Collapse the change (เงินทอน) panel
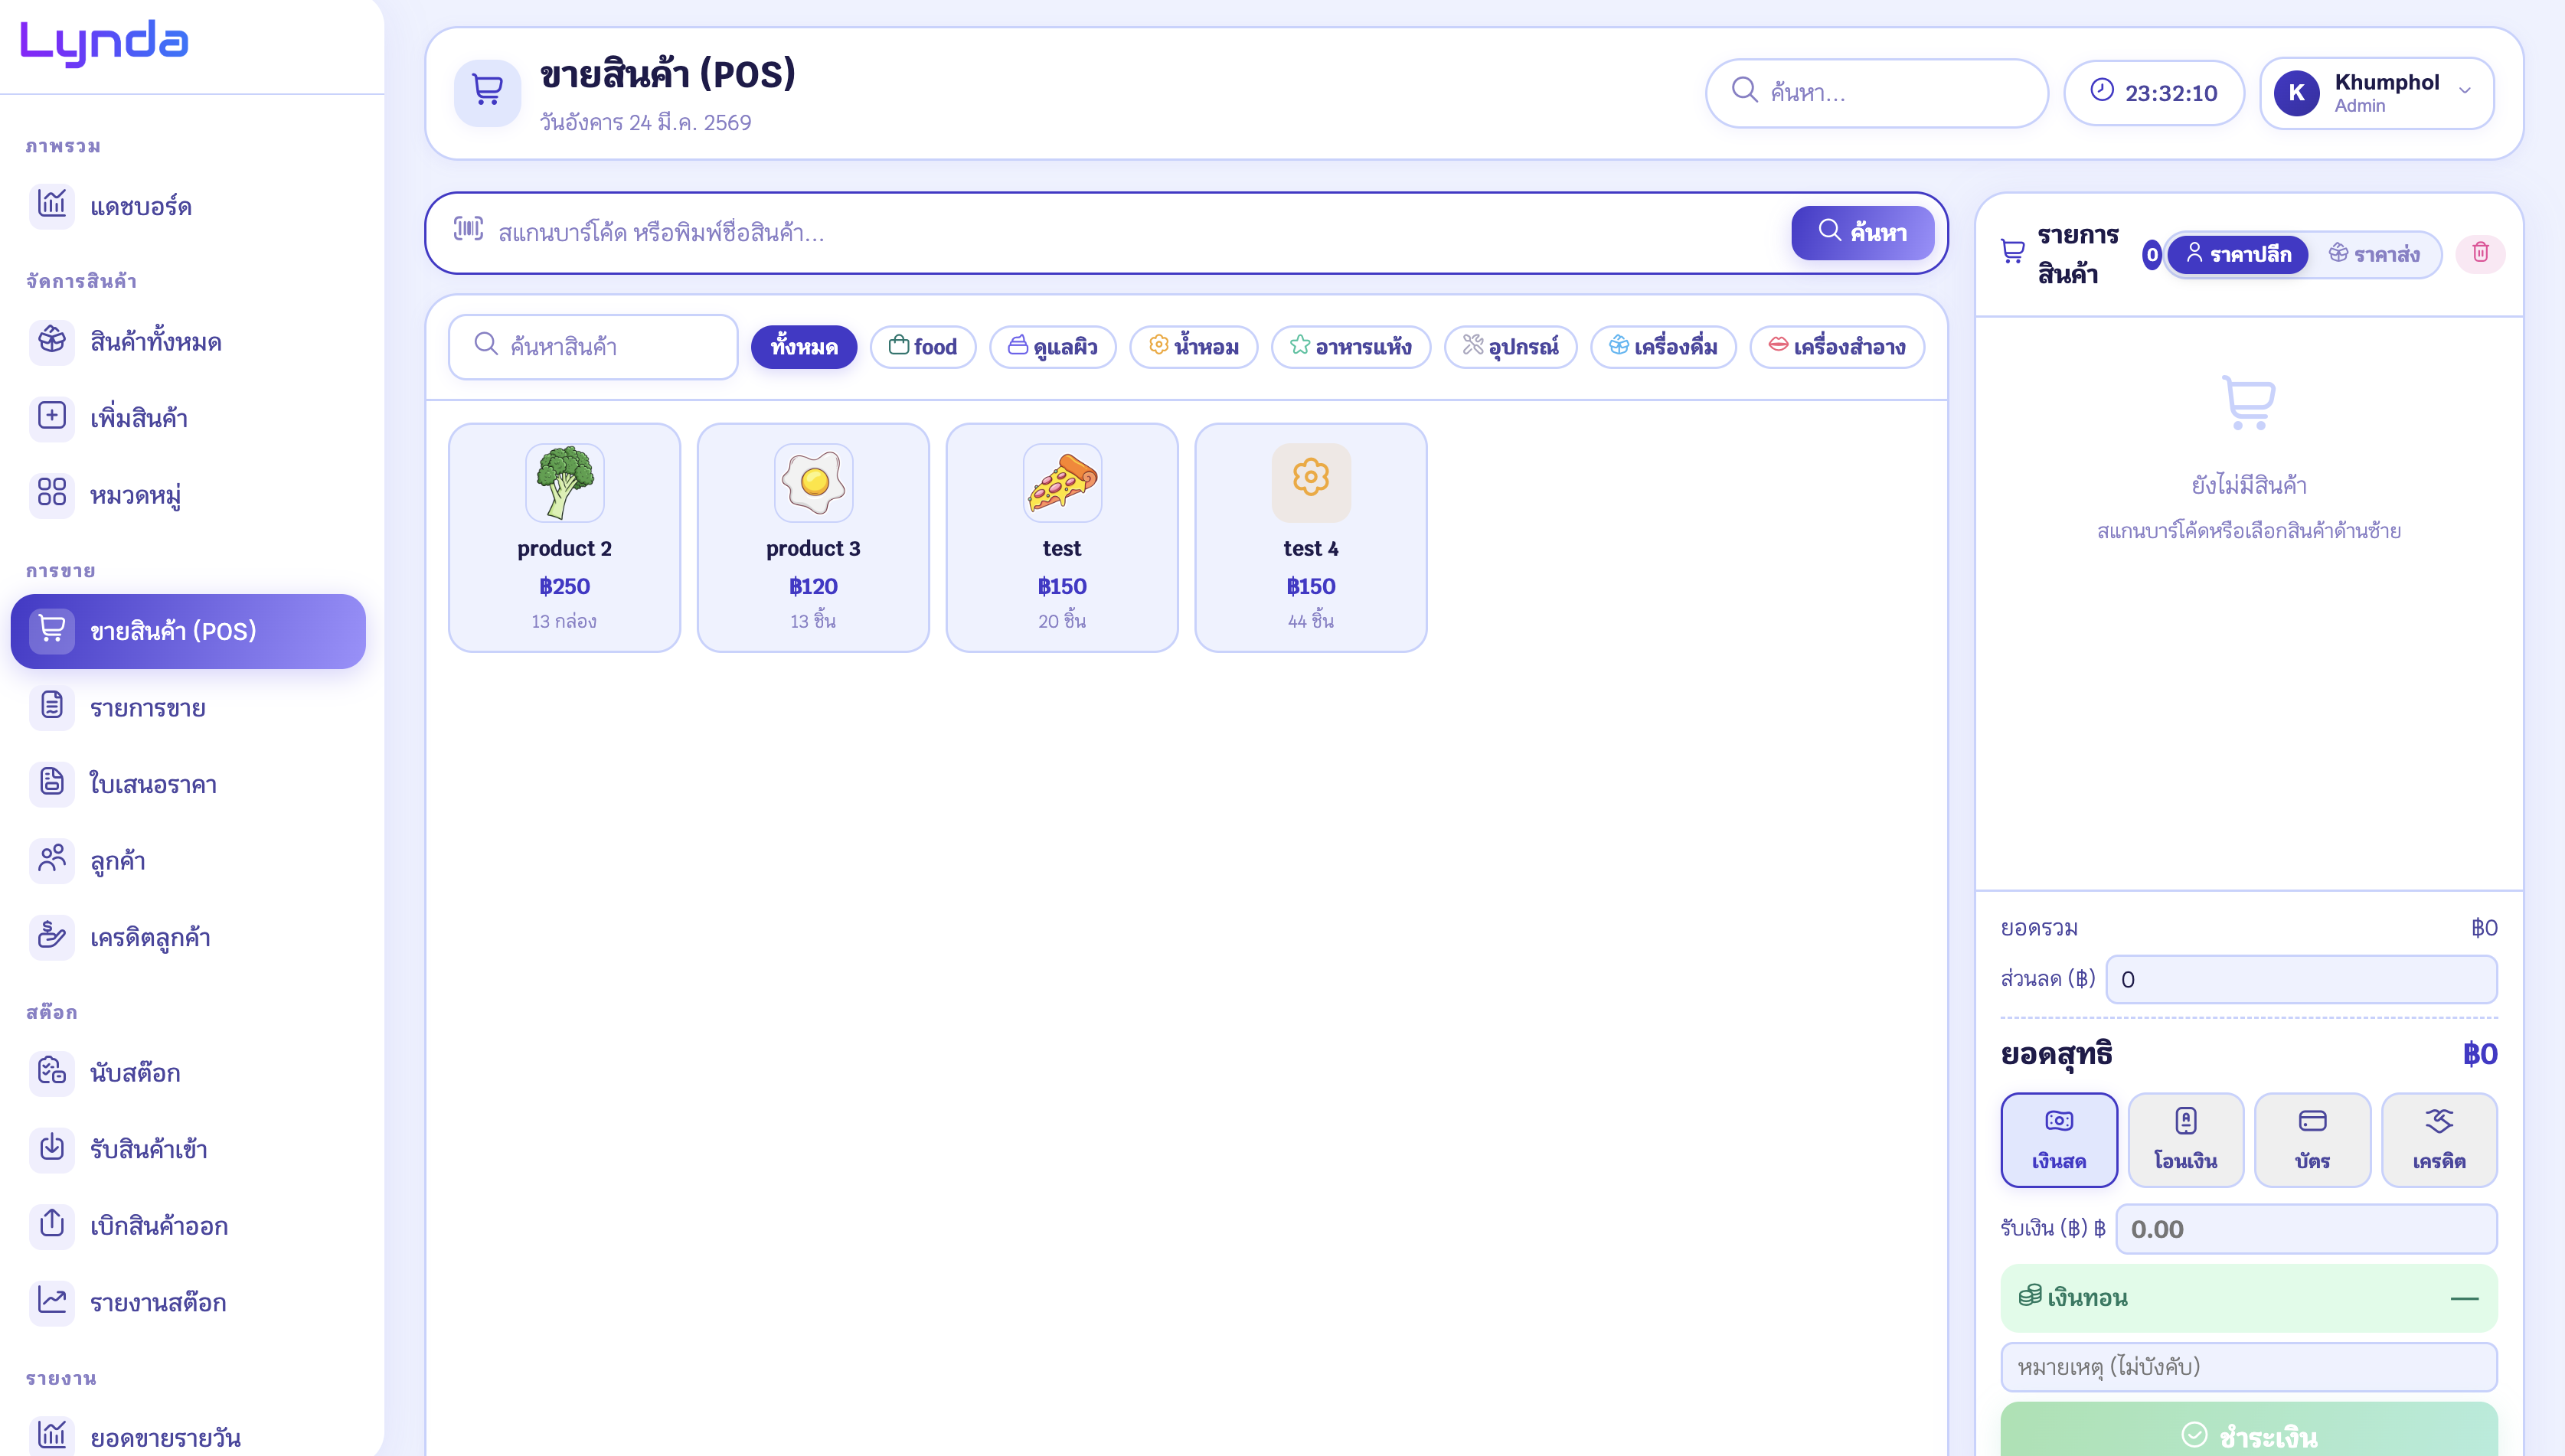This screenshot has width=2565, height=1456. click(2464, 1298)
